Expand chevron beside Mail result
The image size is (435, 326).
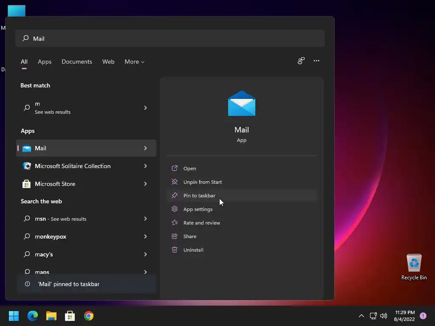coord(145,148)
